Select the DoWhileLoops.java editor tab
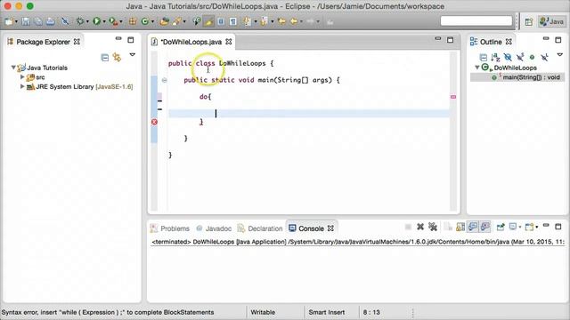The width and height of the screenshot is (570, 320). point(191,42)
